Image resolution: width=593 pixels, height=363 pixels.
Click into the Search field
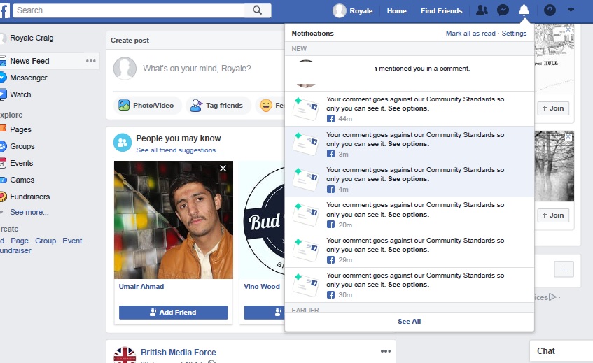(x=130, y=10)
